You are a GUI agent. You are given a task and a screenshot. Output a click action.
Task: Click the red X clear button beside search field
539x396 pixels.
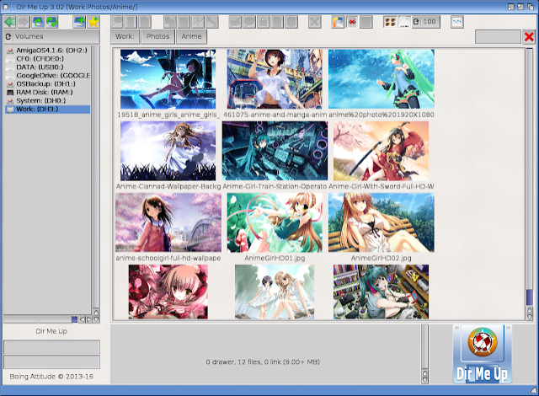click(x=529, y=36)
